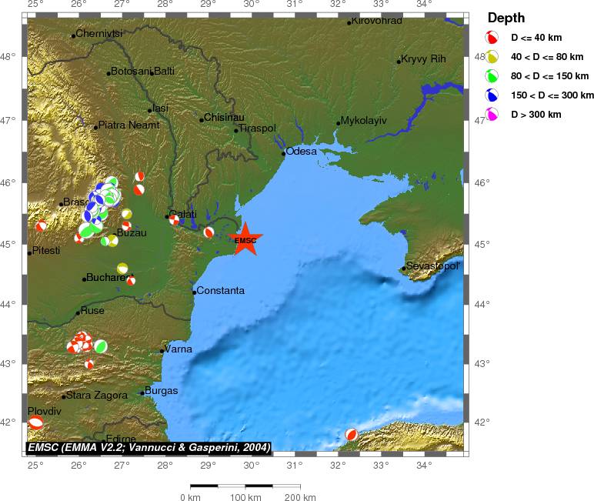594x501 pixels.
Task: Click the Piatra Neamt city label
Action: click(x=128, y=125)
